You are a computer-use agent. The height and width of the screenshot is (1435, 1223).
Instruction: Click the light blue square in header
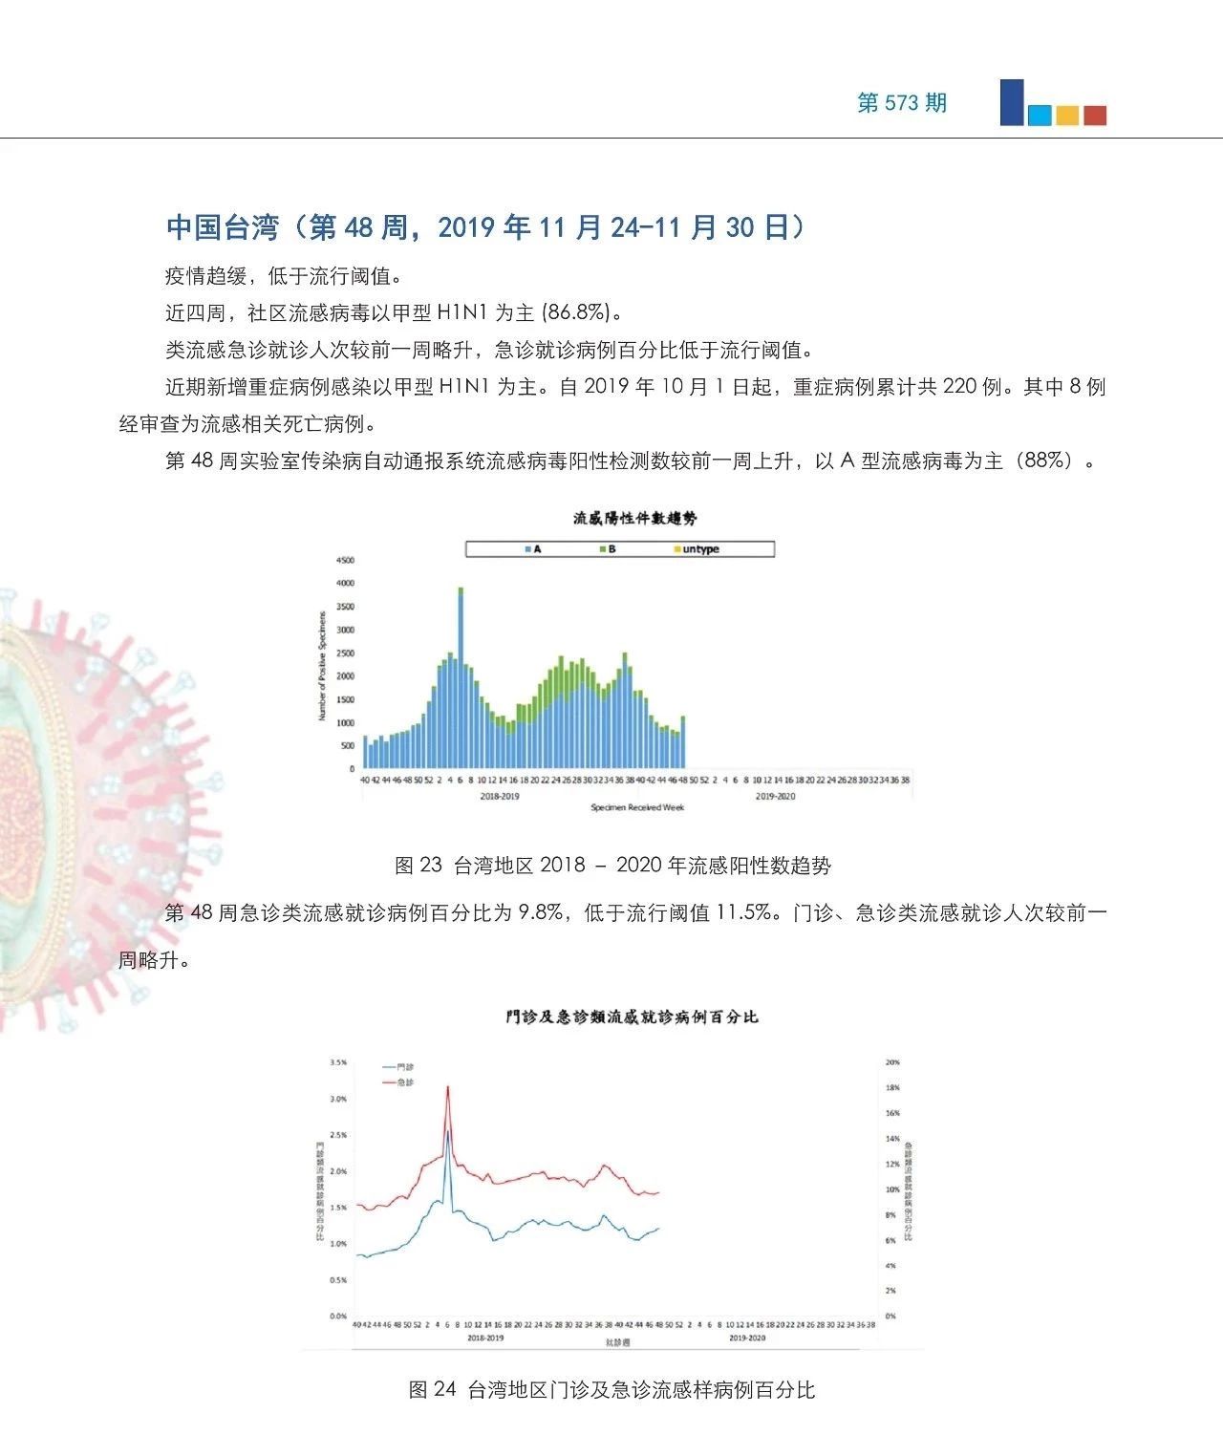point(1040,116)
